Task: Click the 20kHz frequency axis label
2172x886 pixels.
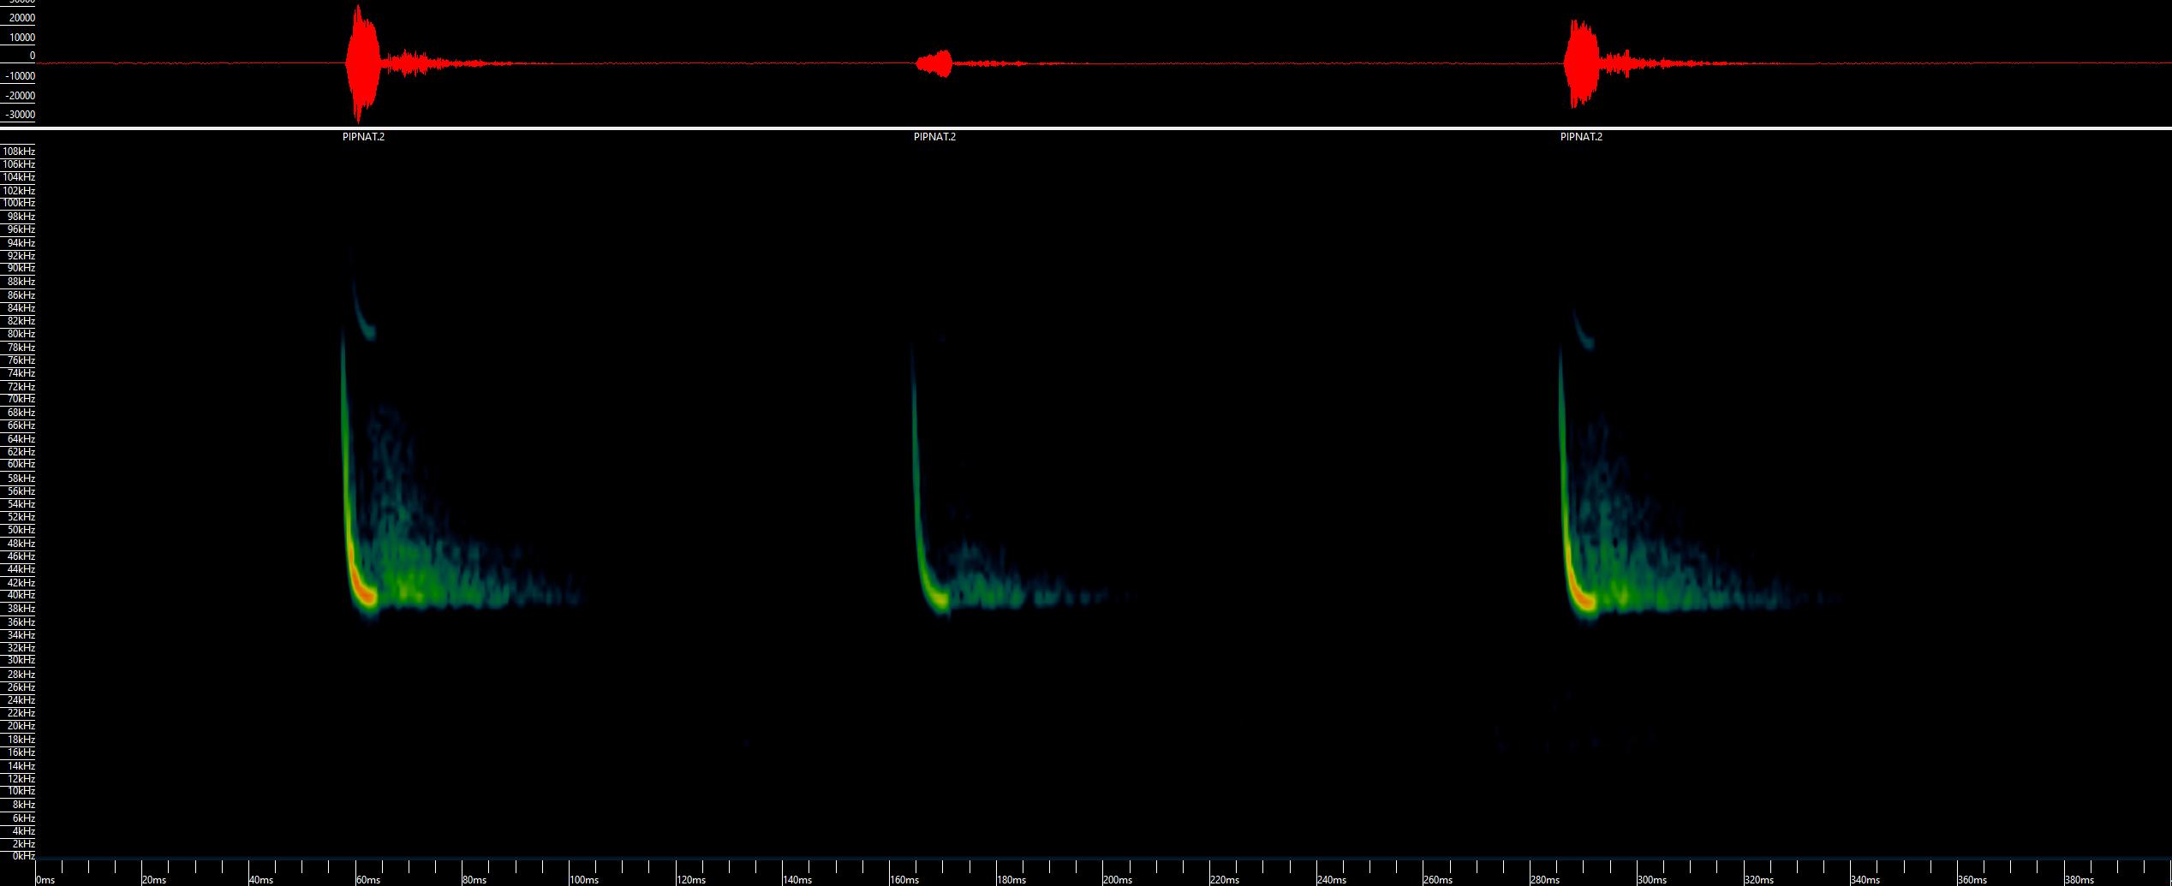Action: click(x=21, y=726)
